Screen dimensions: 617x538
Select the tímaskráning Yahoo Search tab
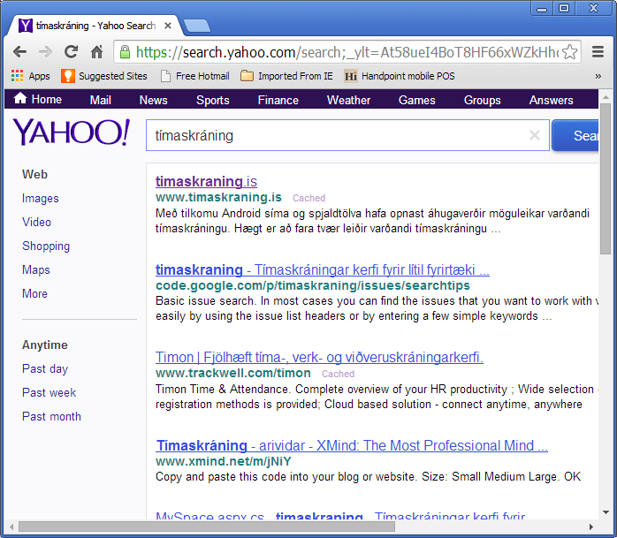(x=95, y=26)
